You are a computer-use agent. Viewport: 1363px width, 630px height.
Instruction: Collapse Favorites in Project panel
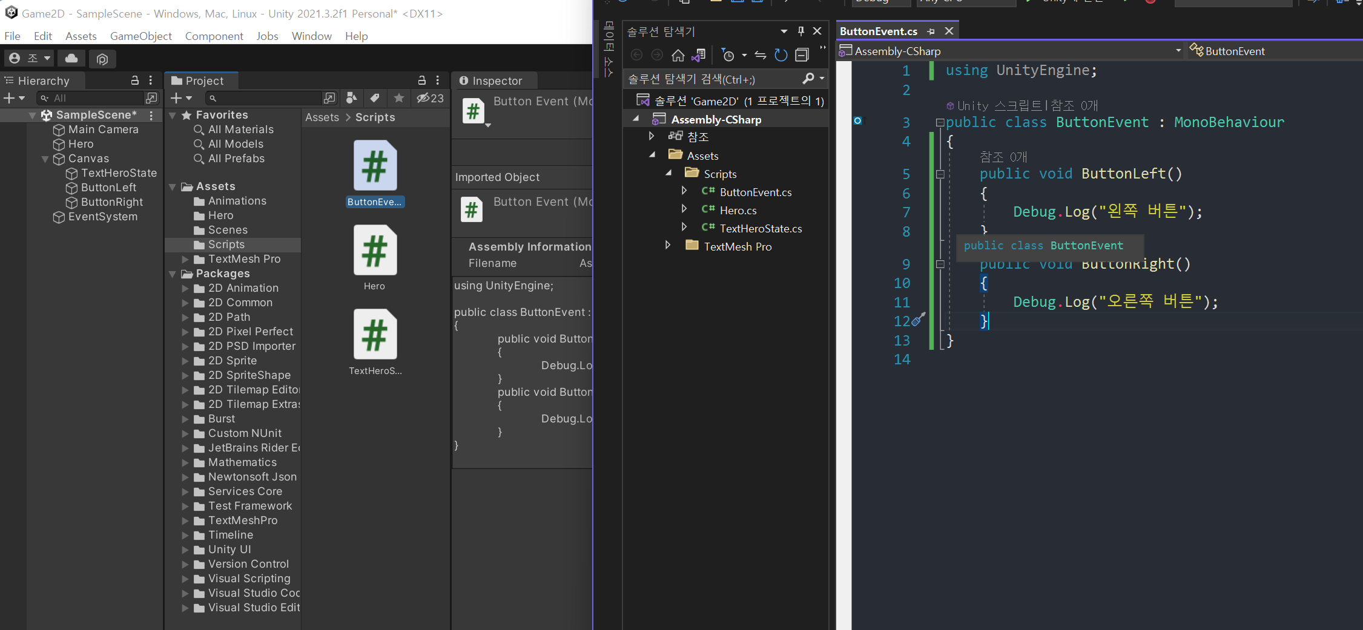[x=173, y=115]
